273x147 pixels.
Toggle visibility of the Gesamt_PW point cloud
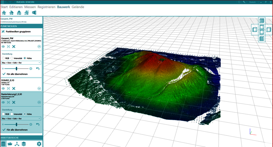coord(3,47)
